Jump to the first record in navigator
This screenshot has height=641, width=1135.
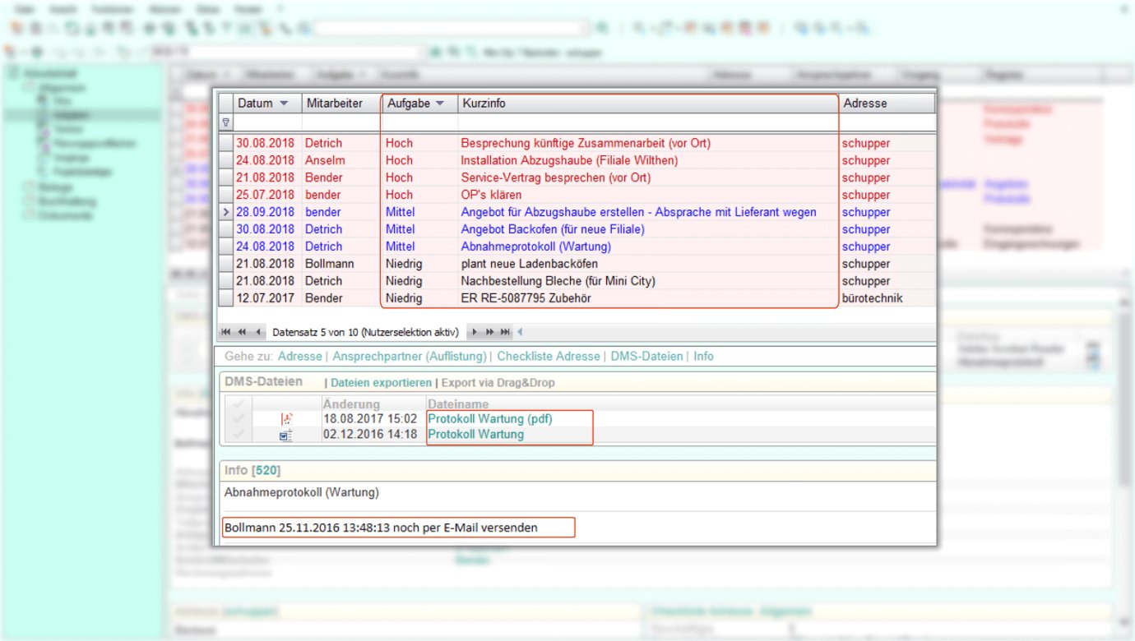point(225,332)
